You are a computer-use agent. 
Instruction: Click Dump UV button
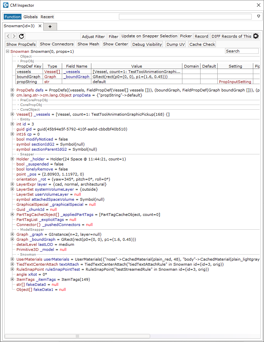click(176, 44)
